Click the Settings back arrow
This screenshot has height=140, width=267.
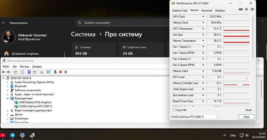4,23
